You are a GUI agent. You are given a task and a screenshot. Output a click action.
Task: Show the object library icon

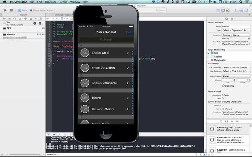(x=232, y=122)
